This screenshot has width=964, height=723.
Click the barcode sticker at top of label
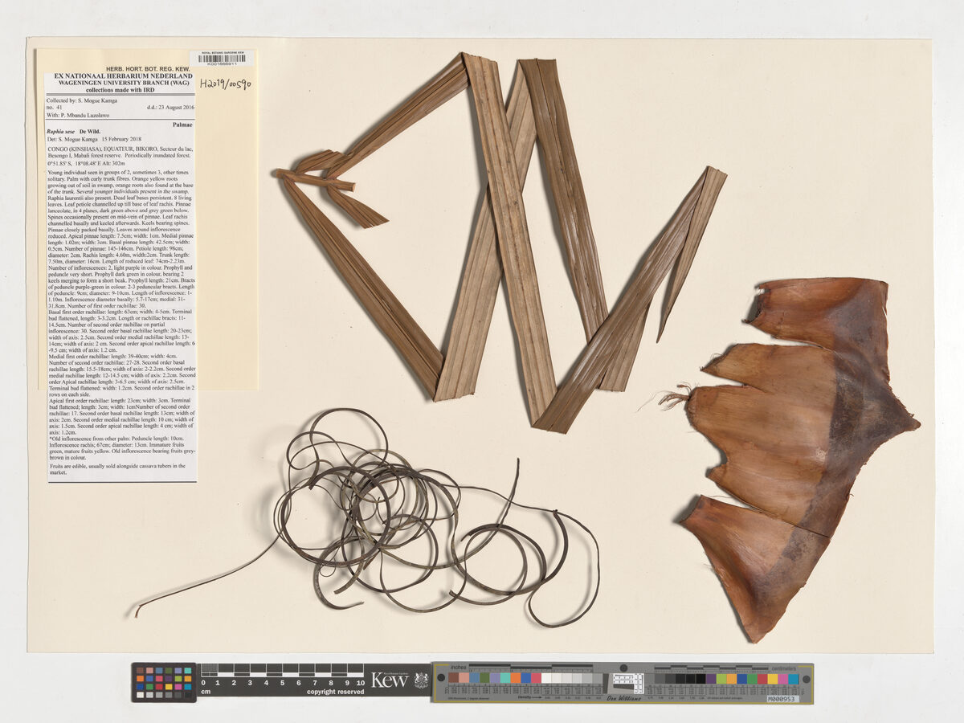coord(222,59)
